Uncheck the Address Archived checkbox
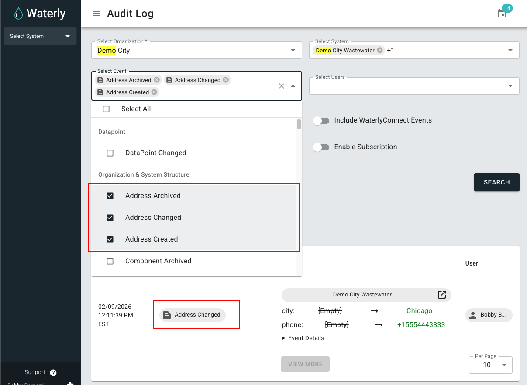 110,196
